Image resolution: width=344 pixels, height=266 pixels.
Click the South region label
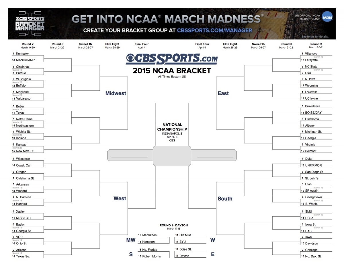click(225, 199)
